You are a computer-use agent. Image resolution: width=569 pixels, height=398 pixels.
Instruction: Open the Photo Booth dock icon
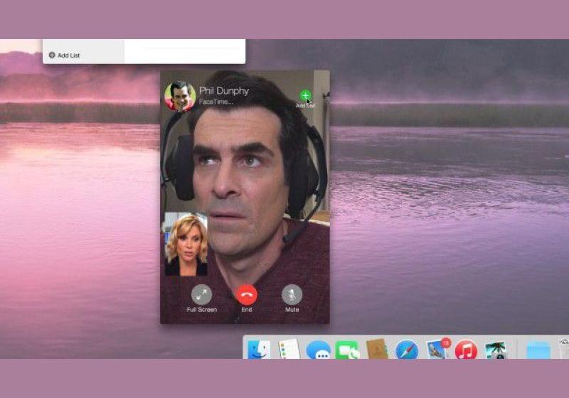496,350
